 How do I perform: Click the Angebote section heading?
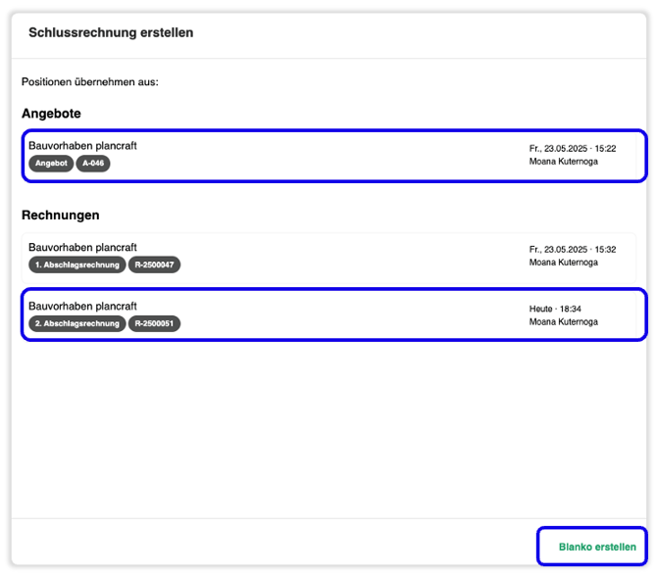(51, 114)
